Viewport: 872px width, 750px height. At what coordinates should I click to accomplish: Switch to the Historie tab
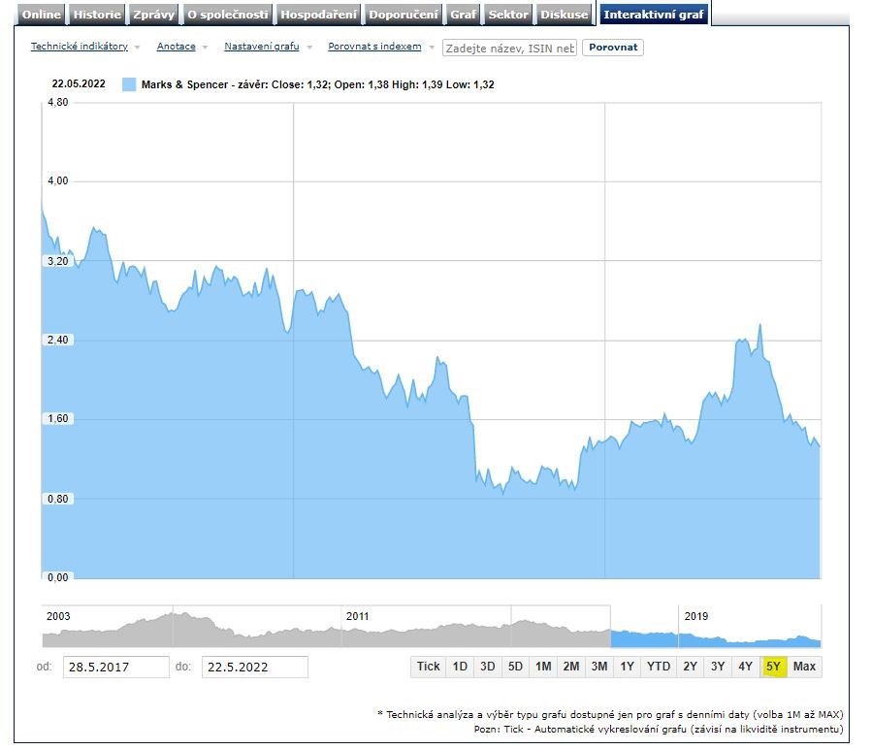[x=98, y=15]
